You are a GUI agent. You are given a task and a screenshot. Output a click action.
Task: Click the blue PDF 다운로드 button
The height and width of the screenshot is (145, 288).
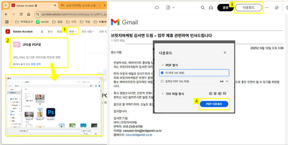(x=214, y=104)
